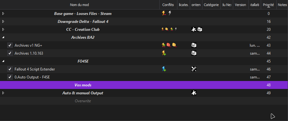Toggle the 0.Auto Output - F4SE checkbox

[x=10, y=77]
